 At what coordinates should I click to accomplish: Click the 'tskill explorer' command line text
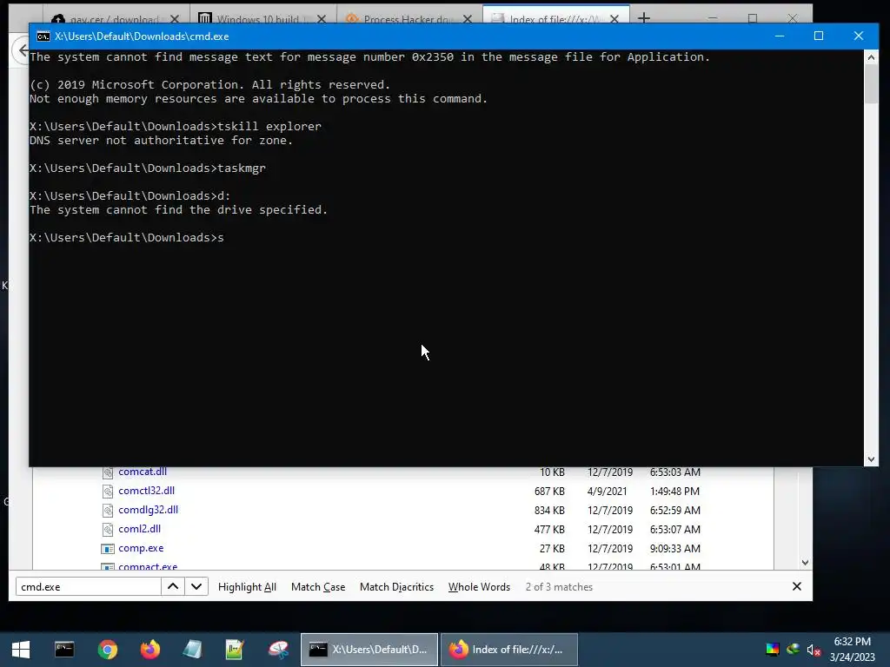coord(269,127)
